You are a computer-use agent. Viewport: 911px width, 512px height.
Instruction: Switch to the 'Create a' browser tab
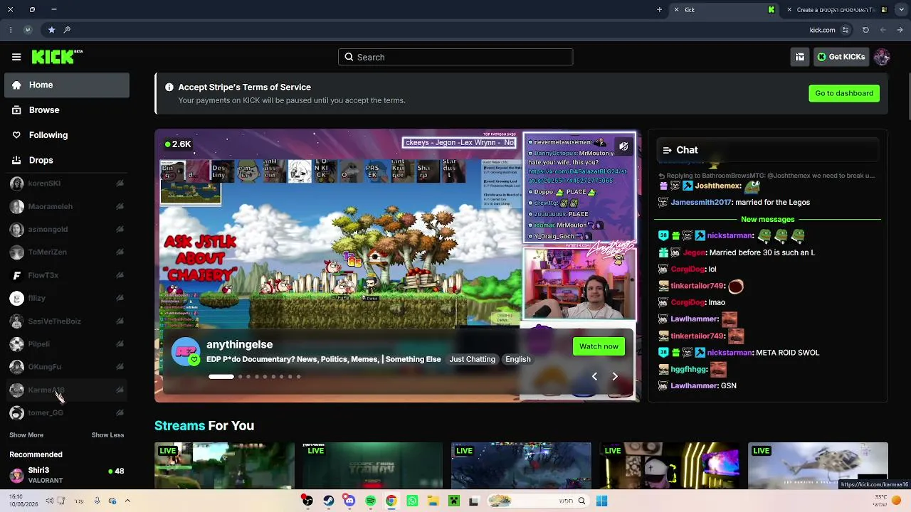point(838,10)
